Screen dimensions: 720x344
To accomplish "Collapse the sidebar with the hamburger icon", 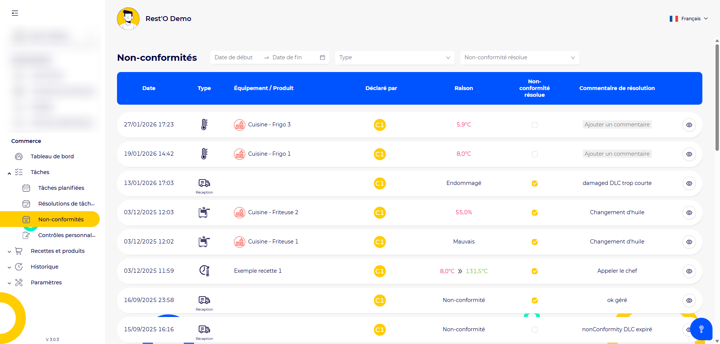I will tap(15, 14).
